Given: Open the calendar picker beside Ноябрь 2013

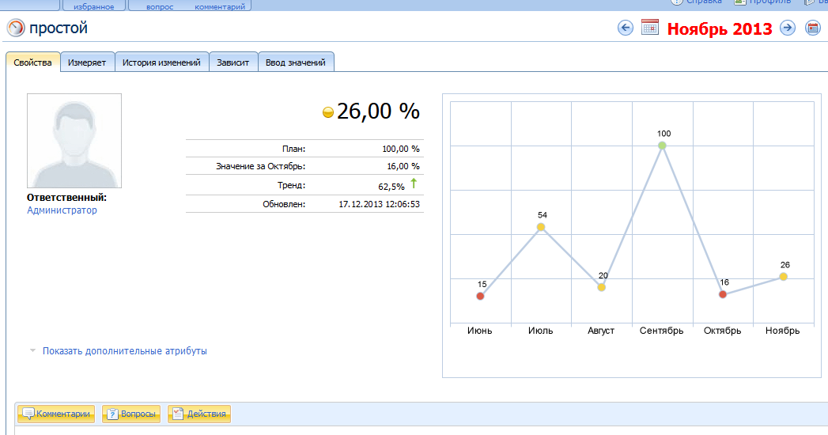Looking at the screenshot, I should [x=649, y=28].
